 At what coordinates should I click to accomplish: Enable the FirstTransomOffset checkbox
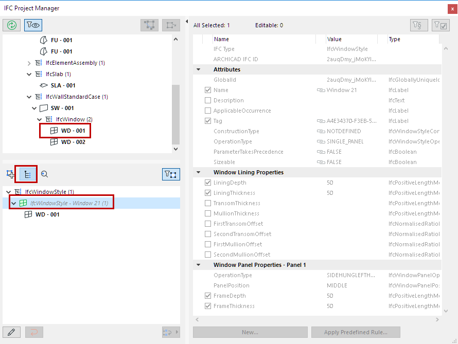coord(208,224)
